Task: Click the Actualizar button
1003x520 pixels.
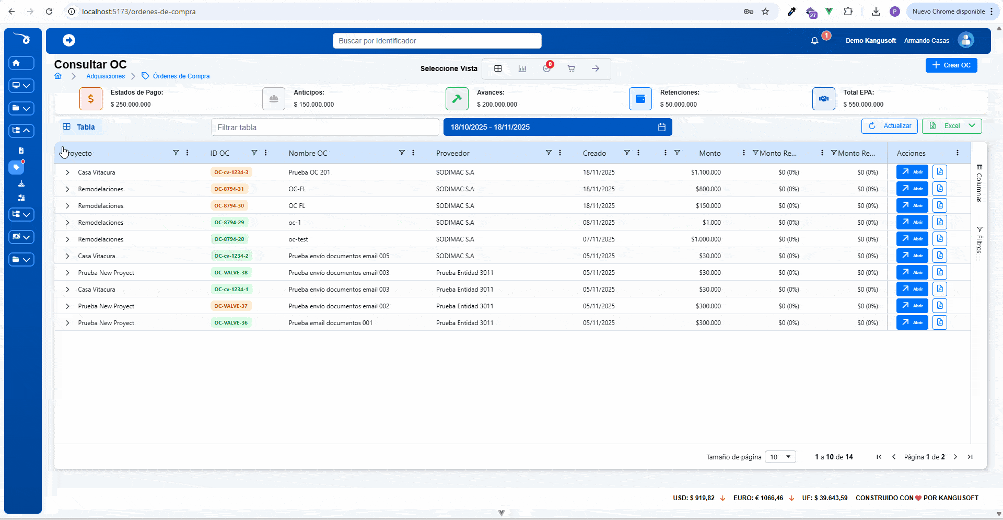Action: coord(890,126)
